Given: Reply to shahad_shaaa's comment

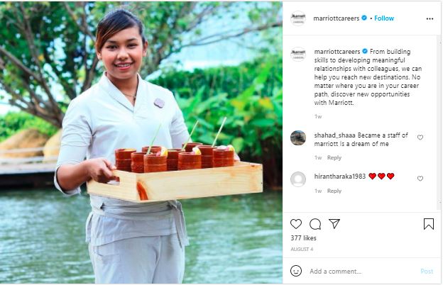Looking at the screenshot, I should pos(334,157).
